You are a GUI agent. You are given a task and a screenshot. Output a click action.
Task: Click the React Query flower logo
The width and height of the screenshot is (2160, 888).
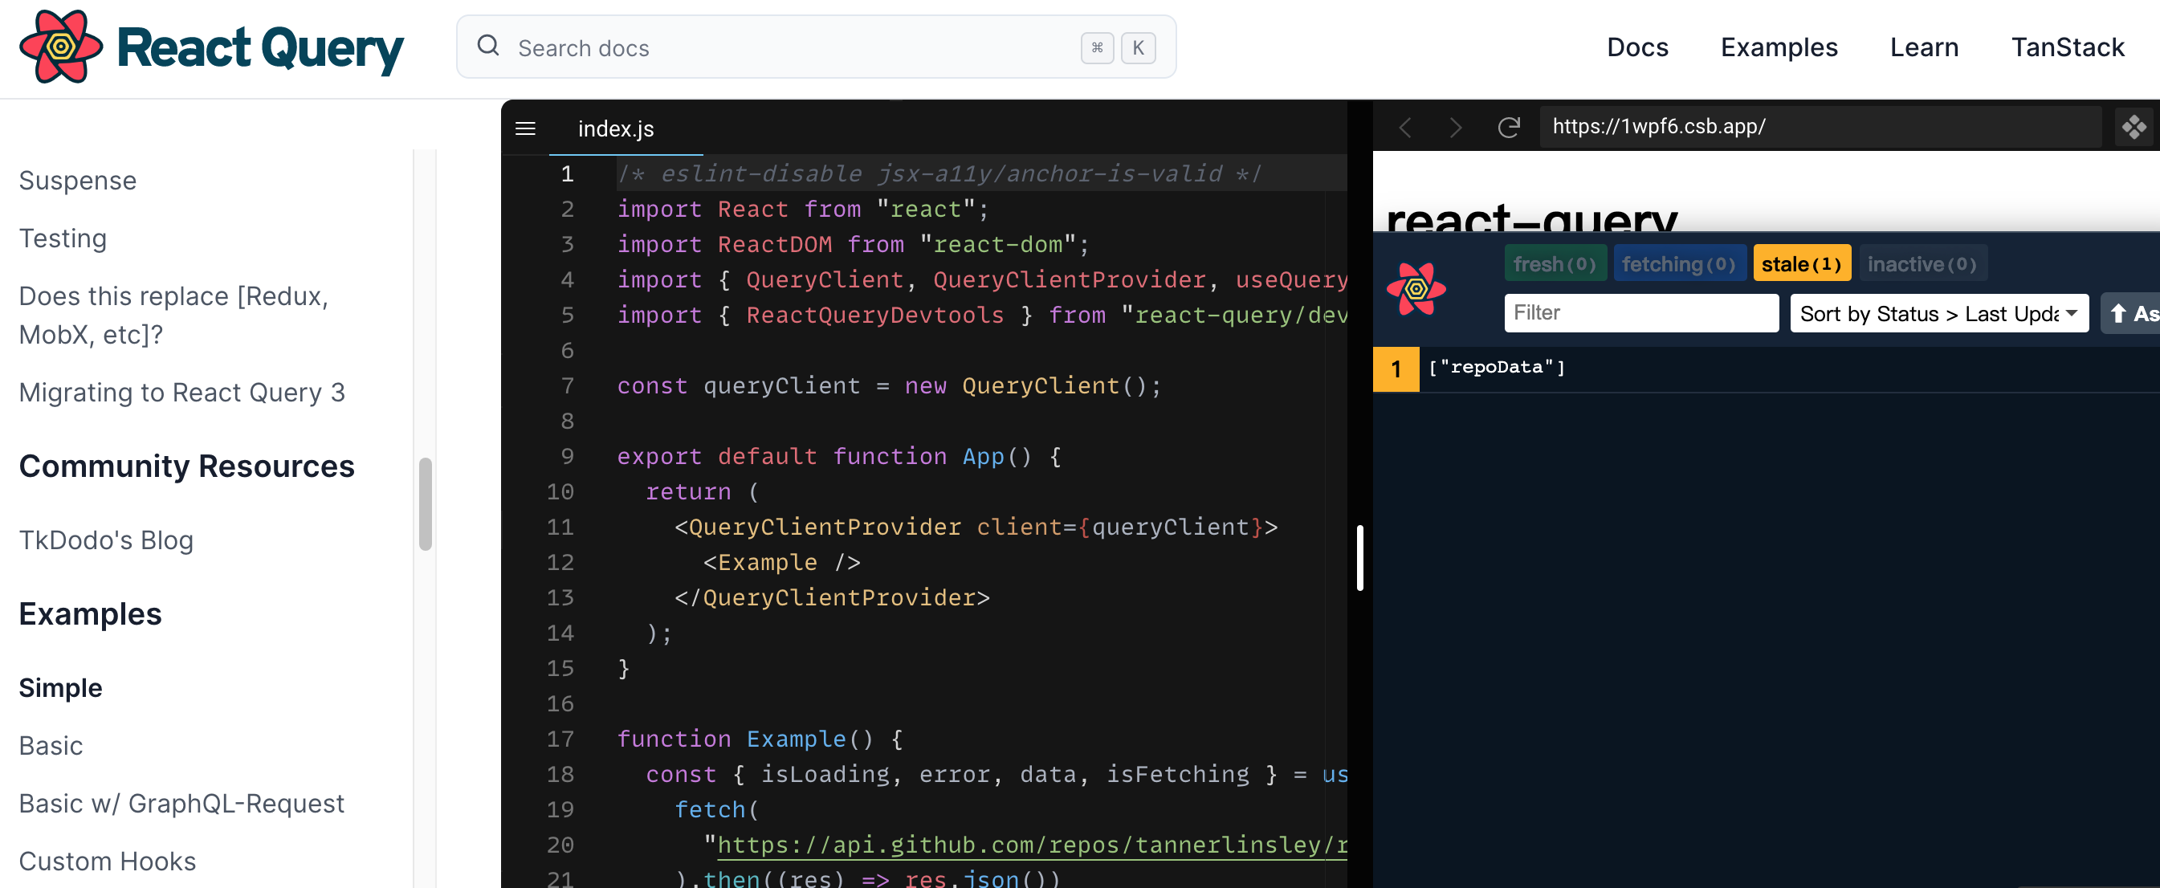60,47
